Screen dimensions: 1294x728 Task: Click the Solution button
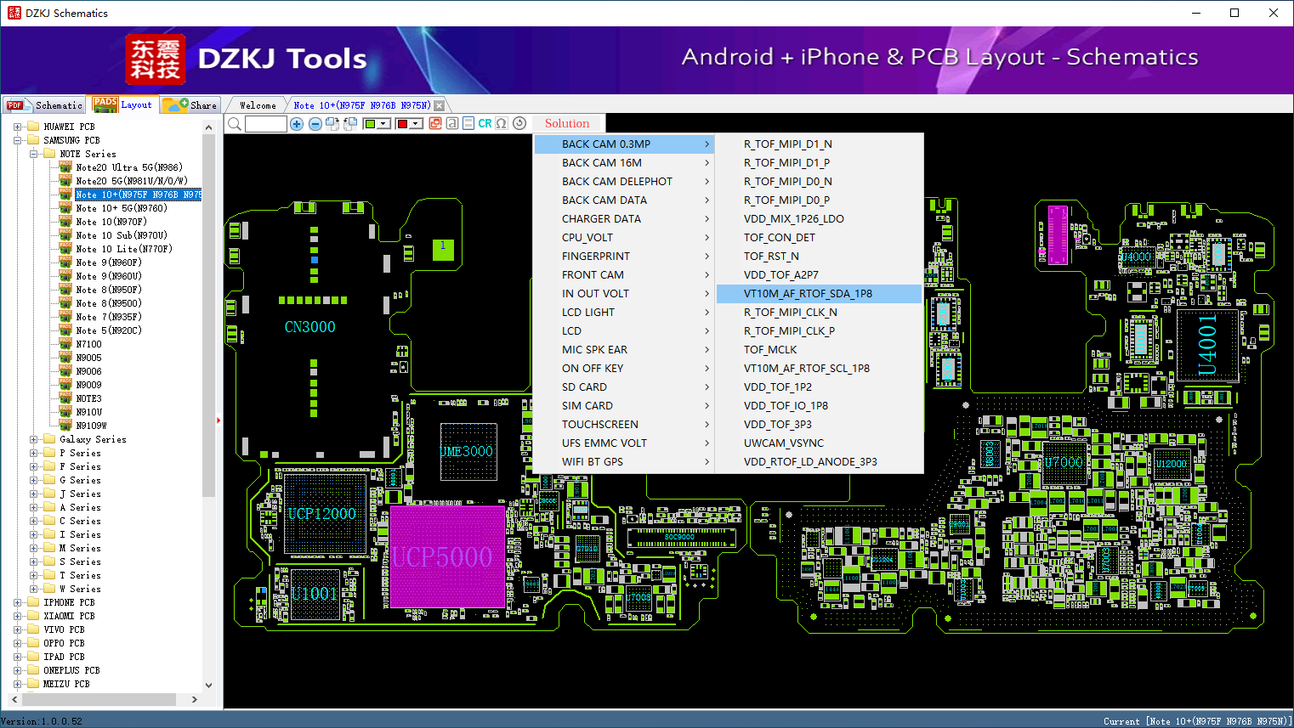point(567,124)
